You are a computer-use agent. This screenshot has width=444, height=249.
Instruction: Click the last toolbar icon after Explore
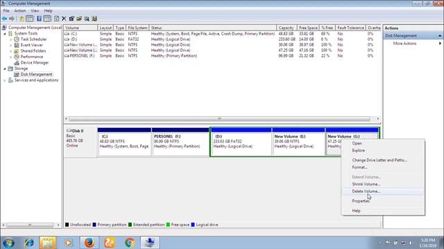94,19
